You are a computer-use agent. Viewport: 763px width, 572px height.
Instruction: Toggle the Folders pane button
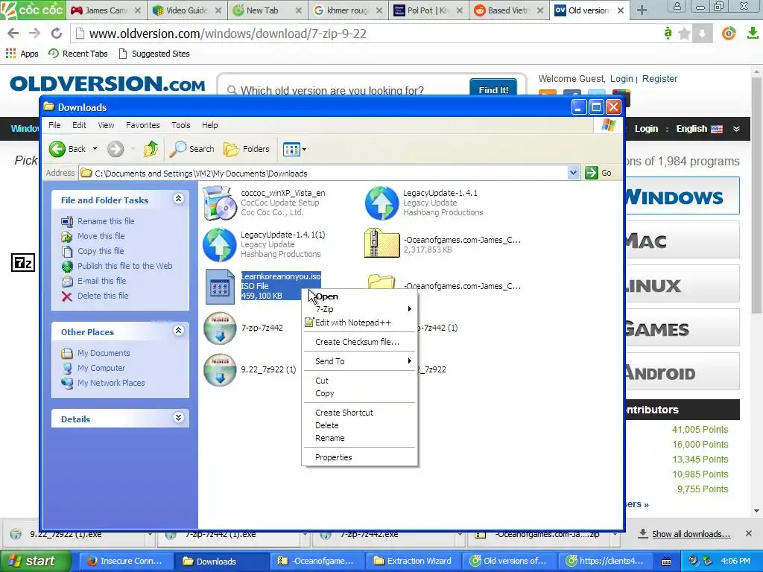click(247, 149)
